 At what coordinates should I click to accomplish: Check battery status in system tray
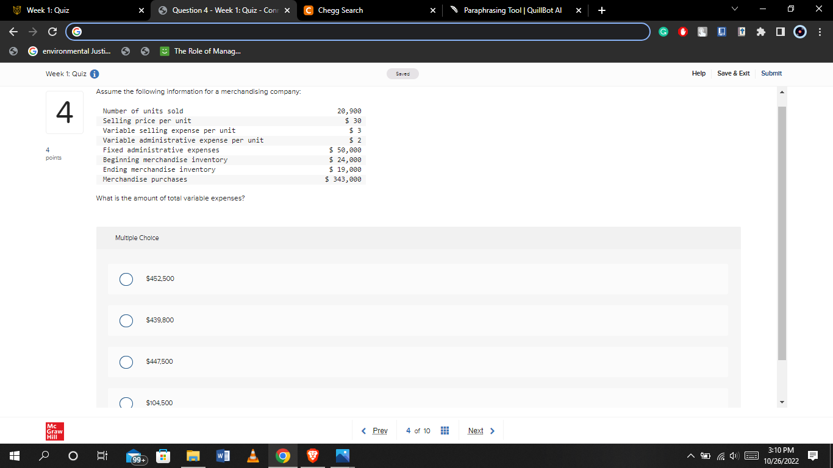pos(706,455)
